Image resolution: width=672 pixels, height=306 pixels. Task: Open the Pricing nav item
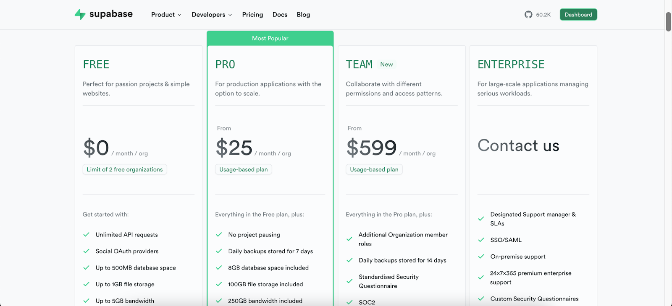[252, 15]
